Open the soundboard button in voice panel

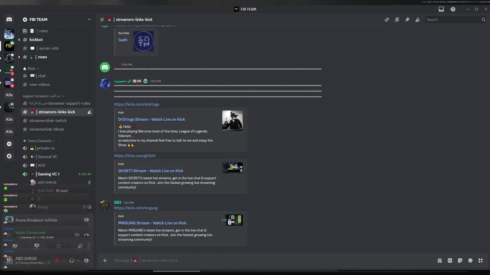80,246
